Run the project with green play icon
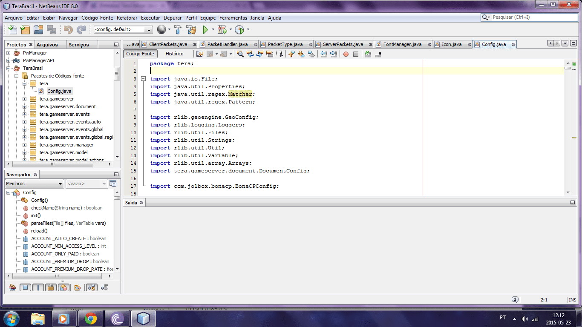 coord(205,30)
